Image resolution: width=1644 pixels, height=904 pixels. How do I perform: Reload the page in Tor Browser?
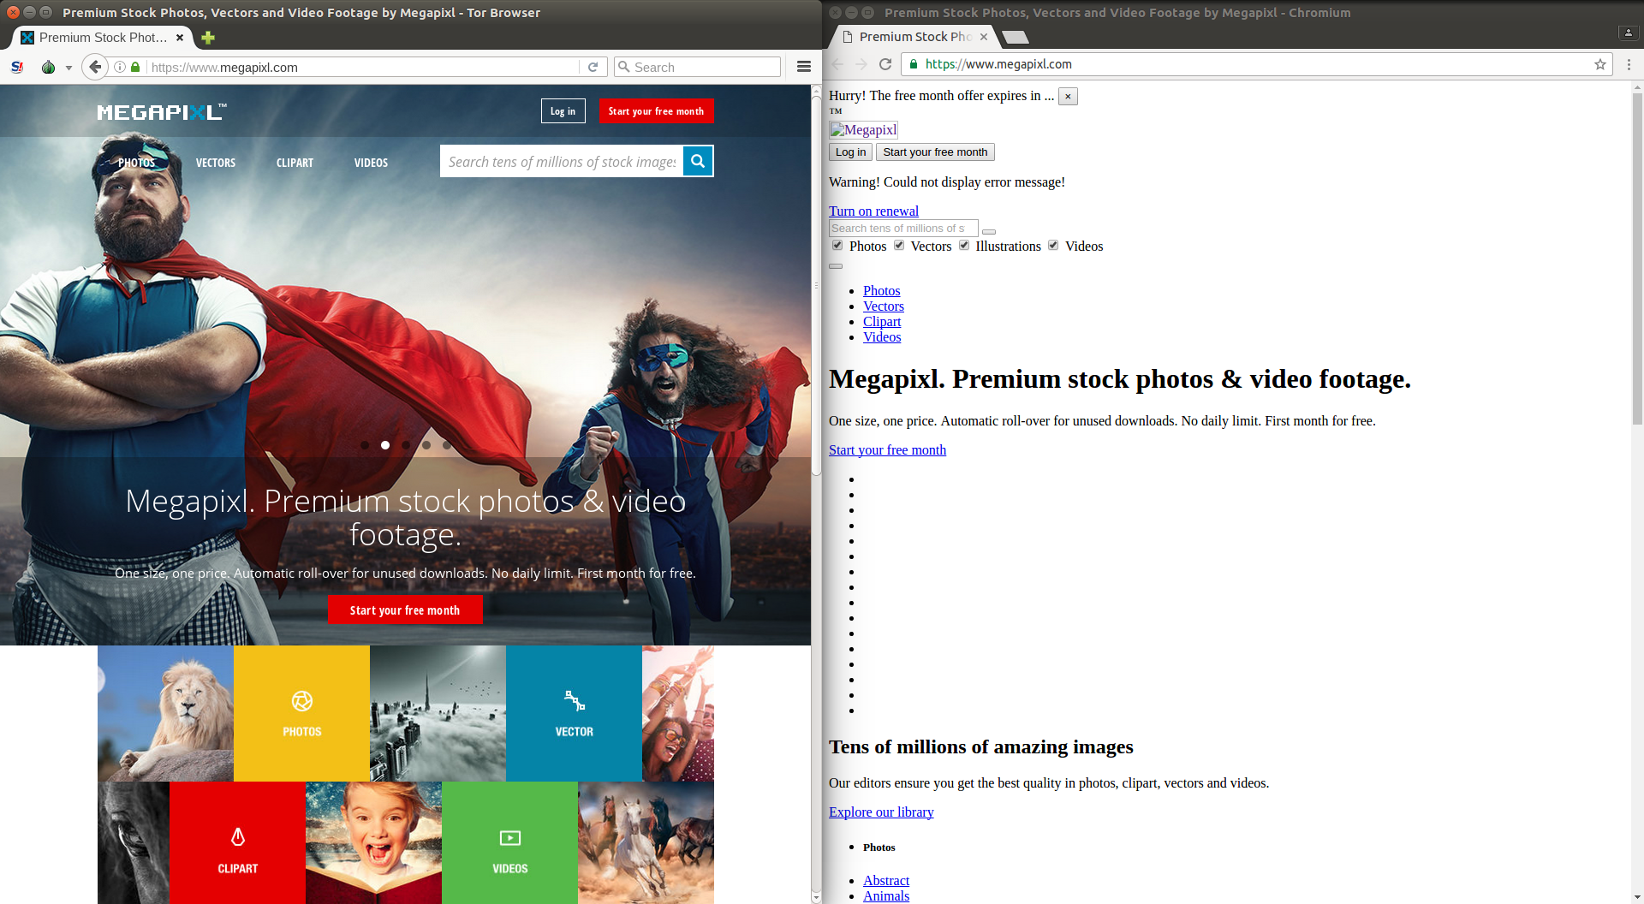click(x=593, y=67)
